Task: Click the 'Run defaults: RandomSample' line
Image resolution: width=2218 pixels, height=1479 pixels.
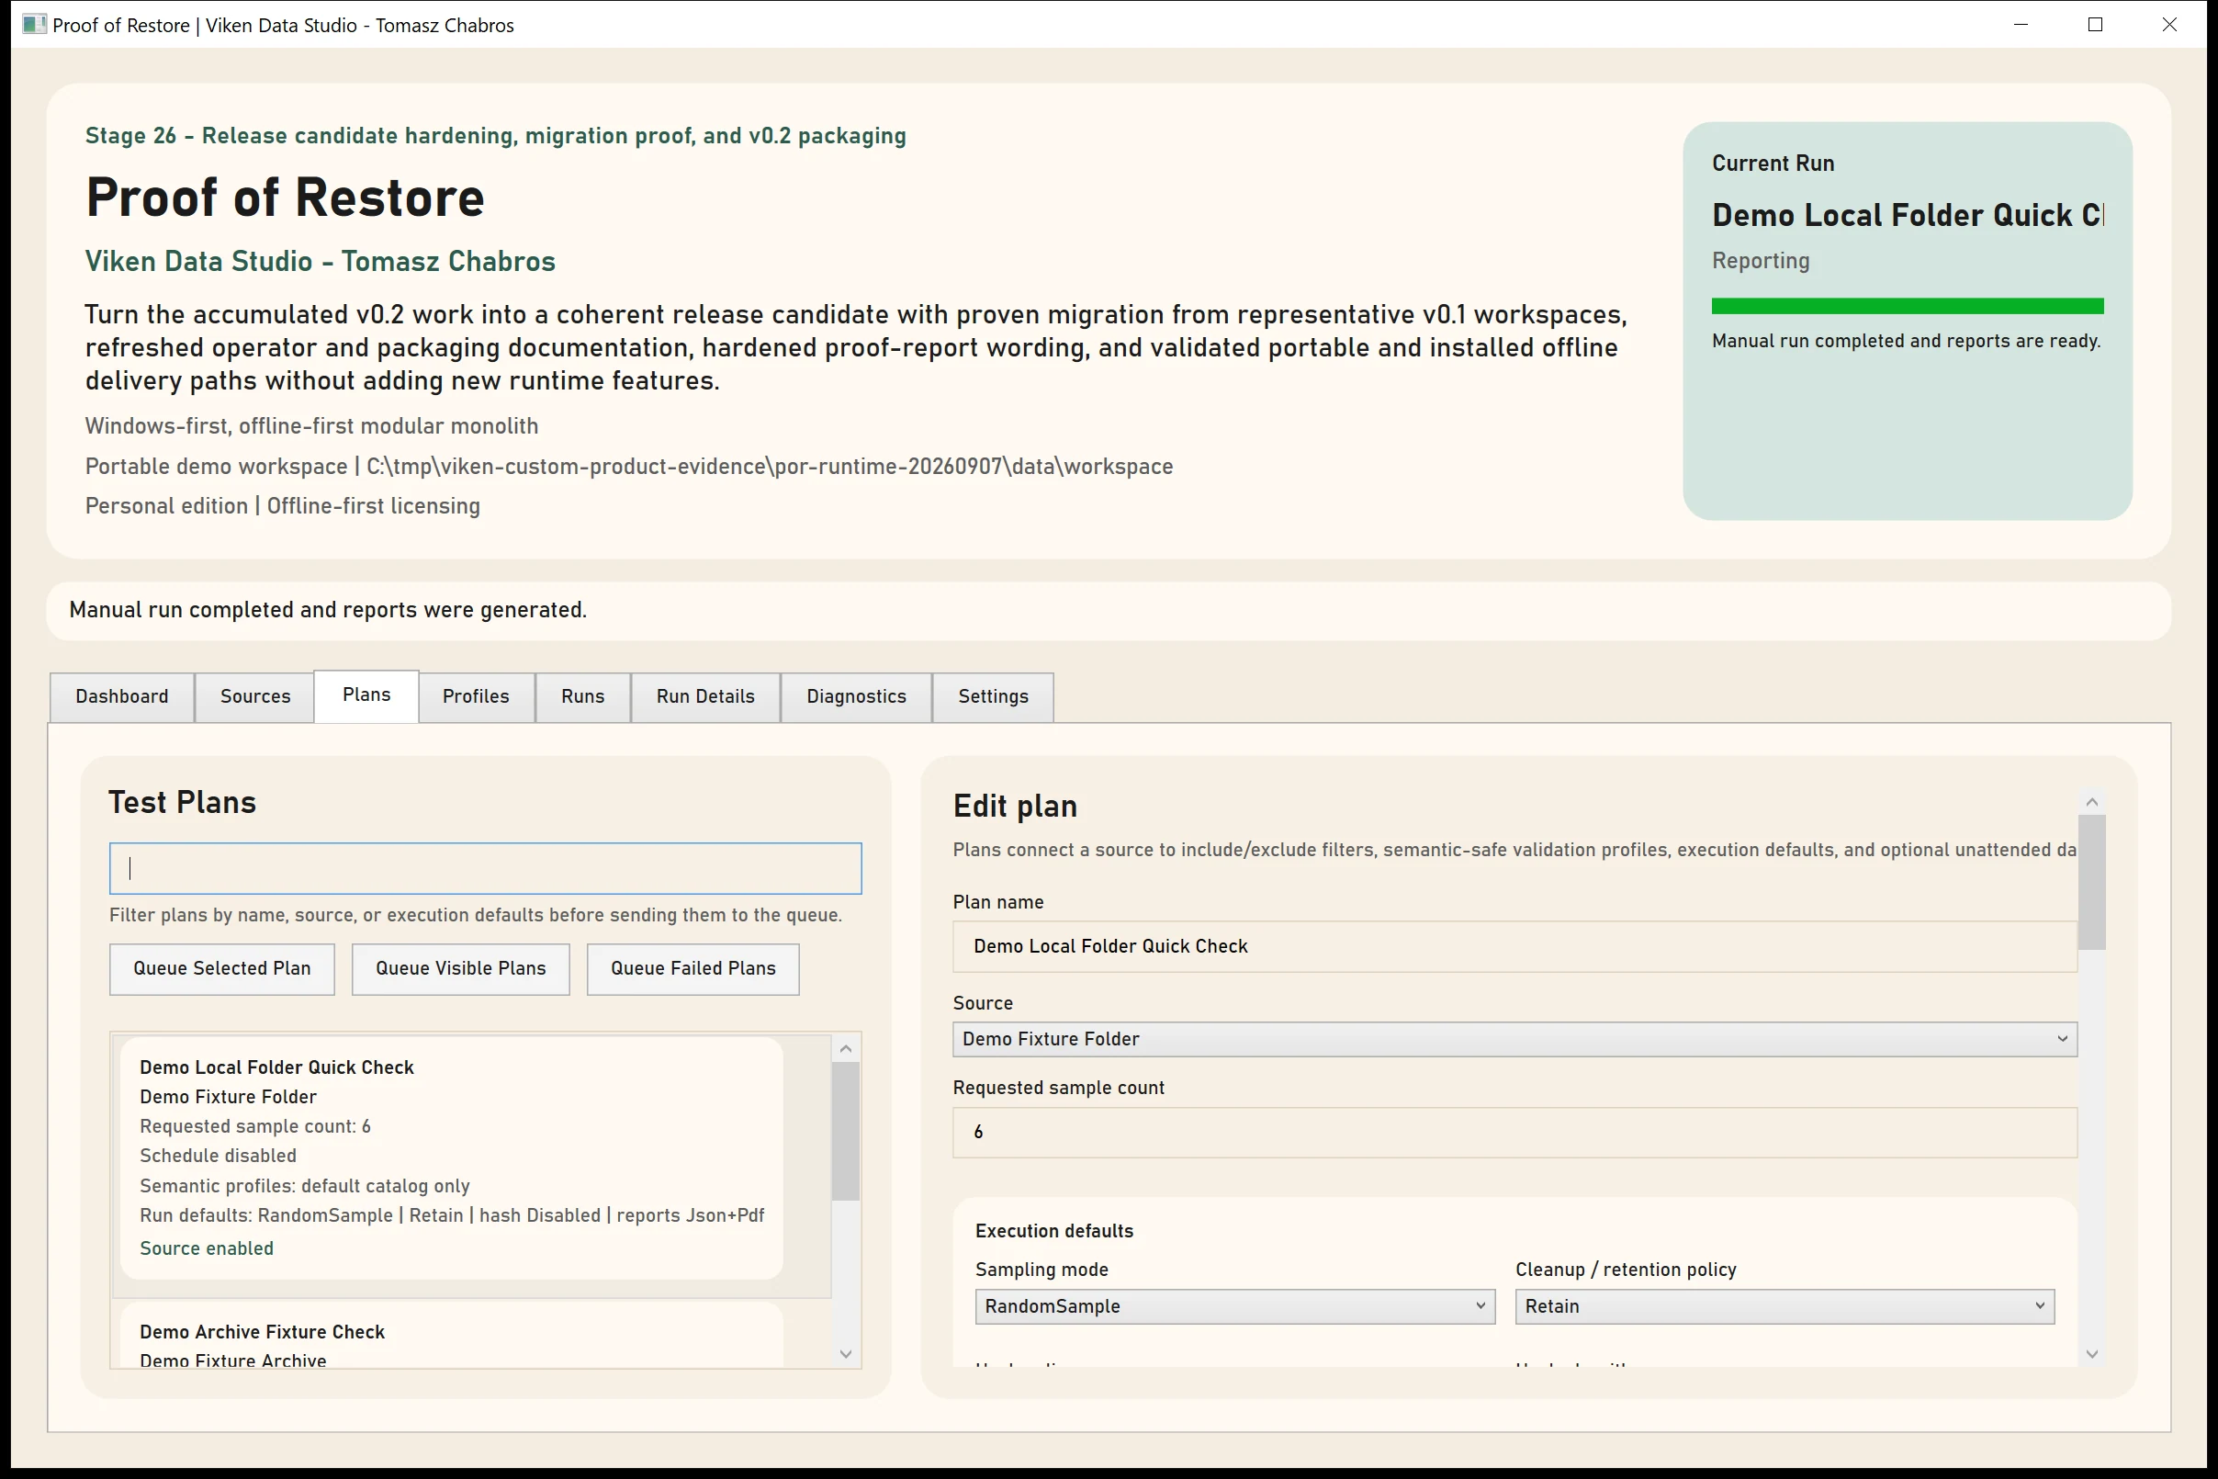Action: pyautogui.click(x=452, y=1216)
